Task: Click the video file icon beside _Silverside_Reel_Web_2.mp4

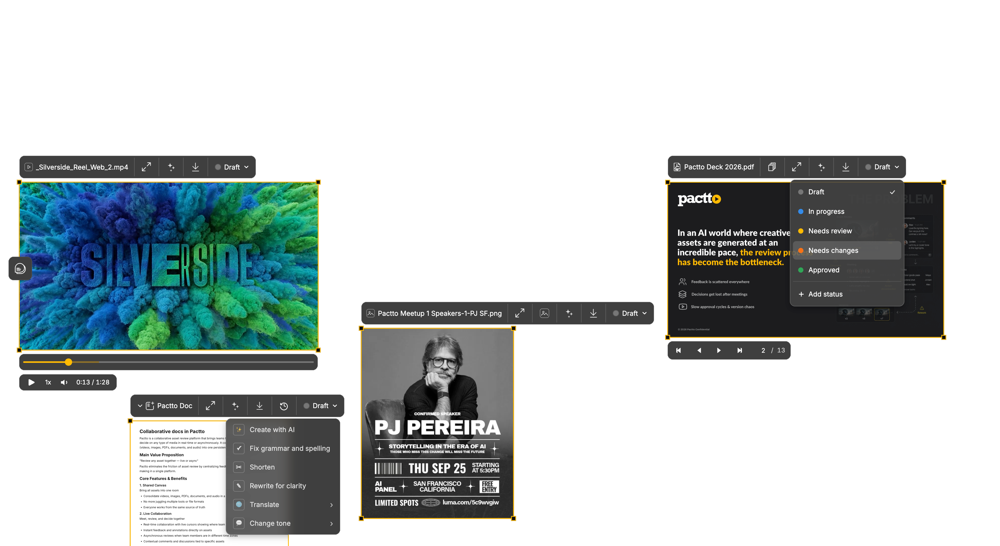Action: [x=29, y=167]
